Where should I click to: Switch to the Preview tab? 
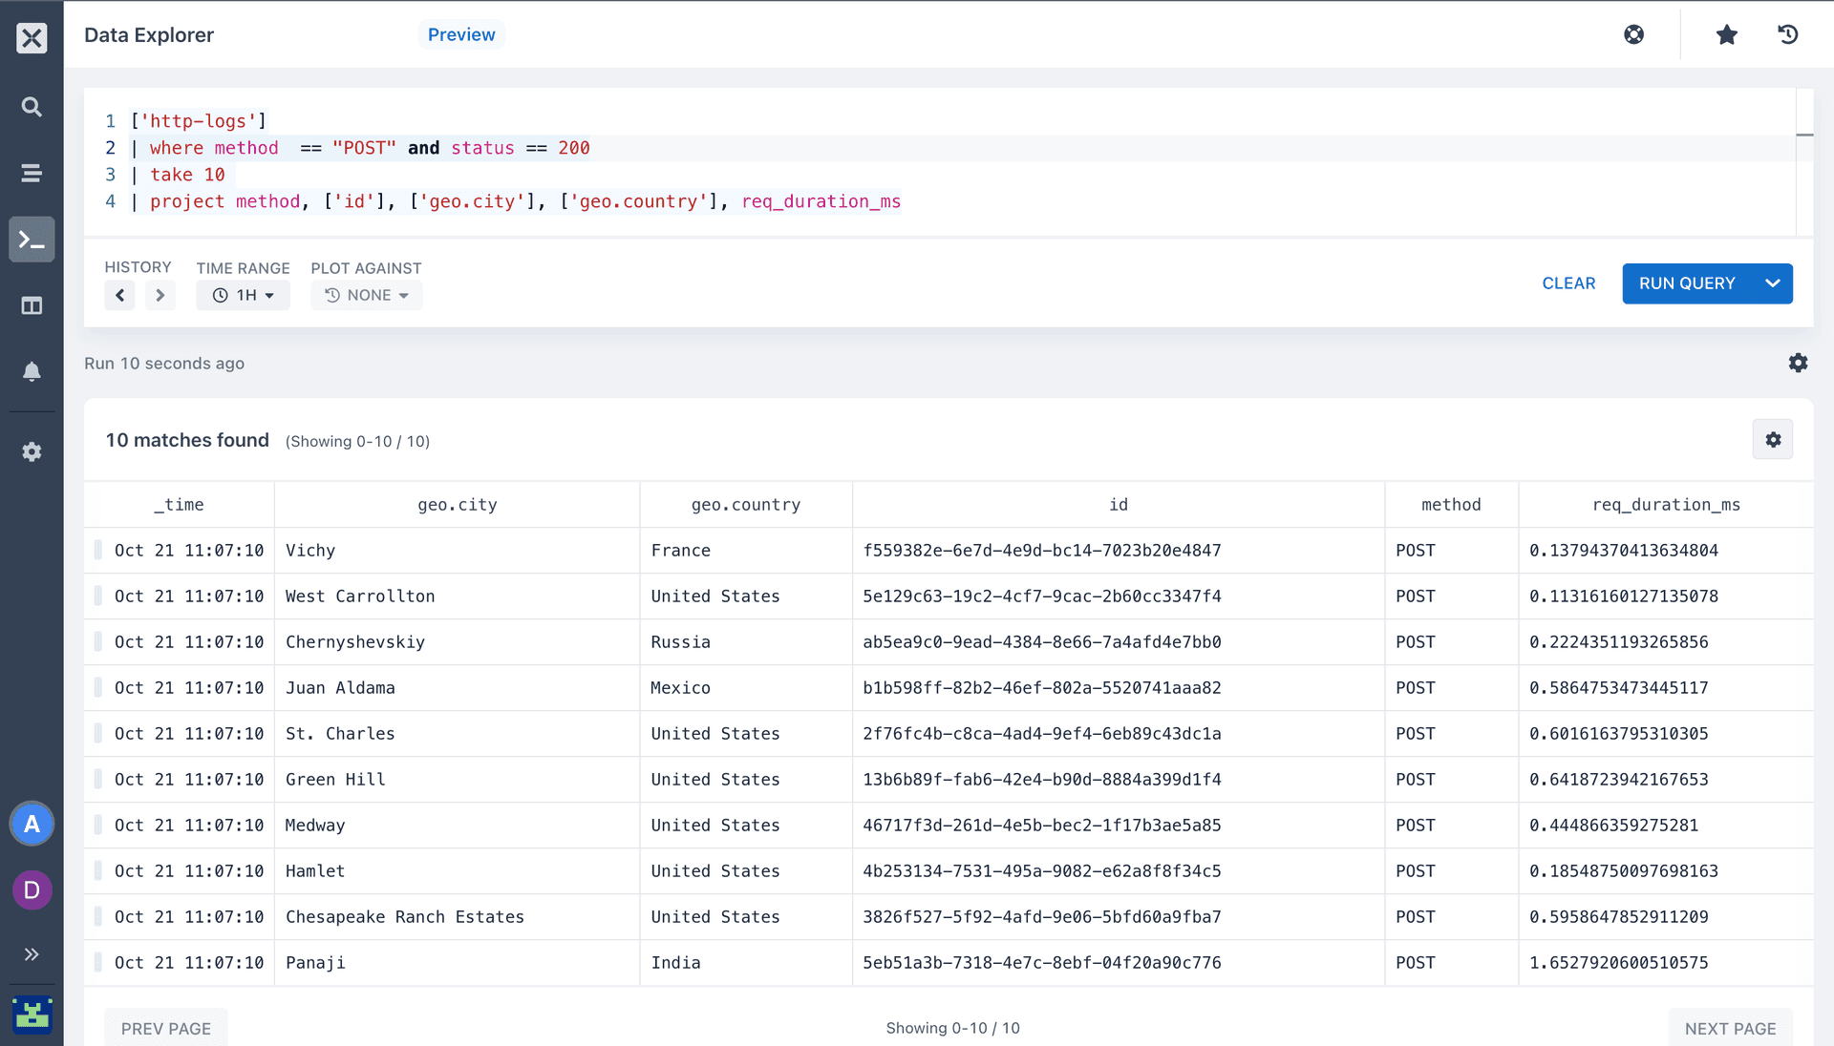[461, 34]
